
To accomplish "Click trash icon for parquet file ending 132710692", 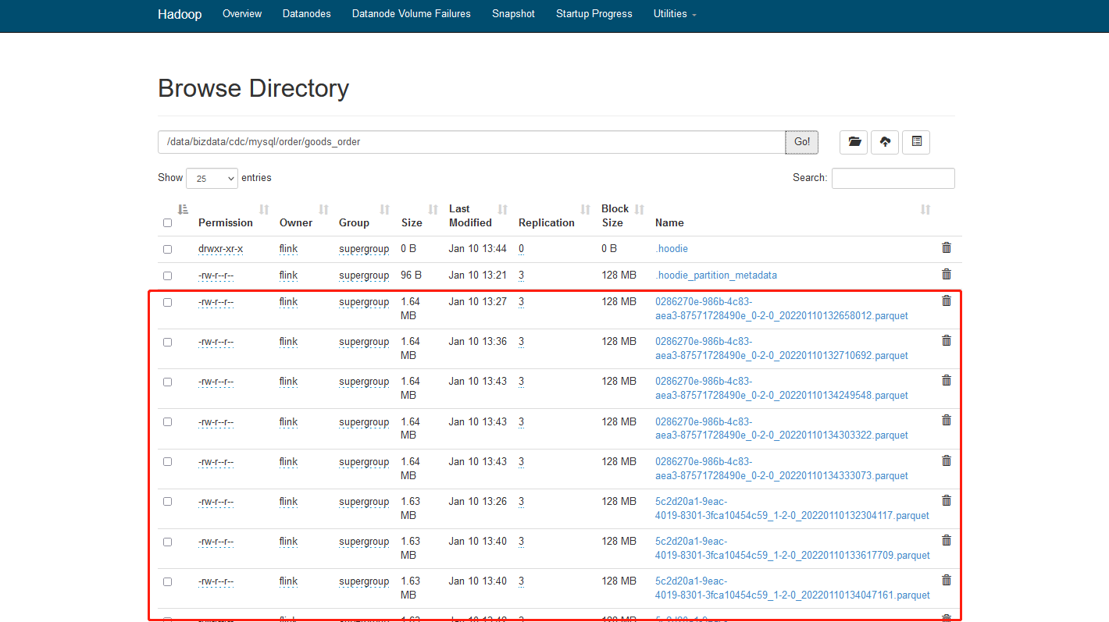I will [x=947, y=340].
